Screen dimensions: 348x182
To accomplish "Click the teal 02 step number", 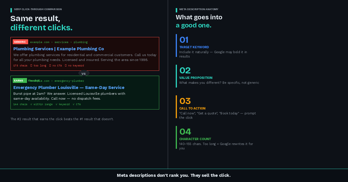I will click(x=185, y=70).
